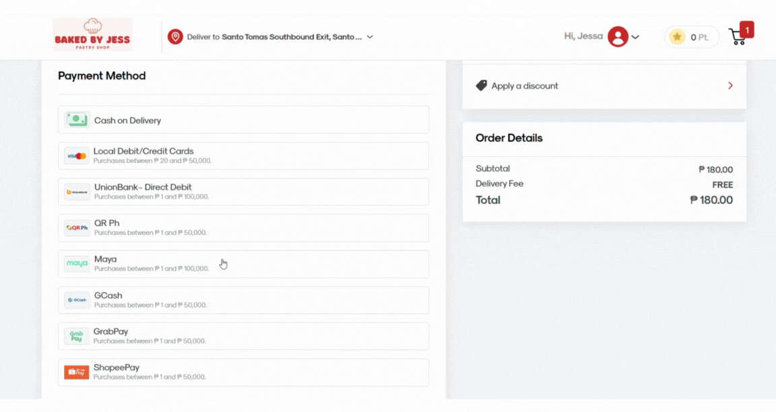Click the GCash logo icon

pos(77,300)
